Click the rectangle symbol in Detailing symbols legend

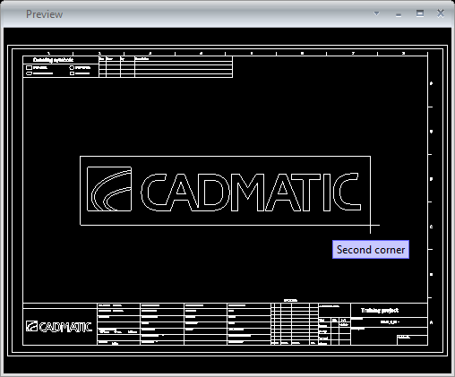click(x=30, y=67)
